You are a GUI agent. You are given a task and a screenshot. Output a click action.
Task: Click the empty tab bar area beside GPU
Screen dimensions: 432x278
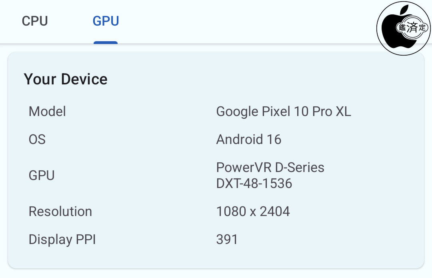(242, 21)
